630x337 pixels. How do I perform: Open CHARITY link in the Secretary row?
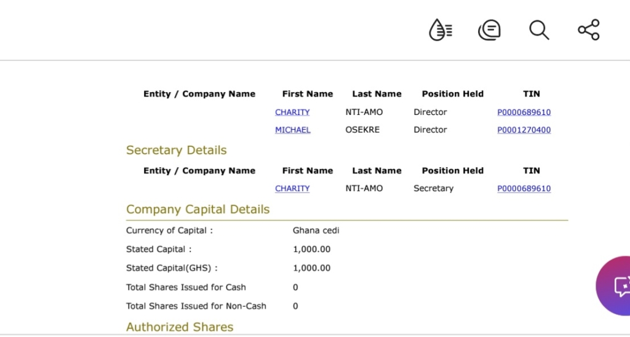pos(292,189)
